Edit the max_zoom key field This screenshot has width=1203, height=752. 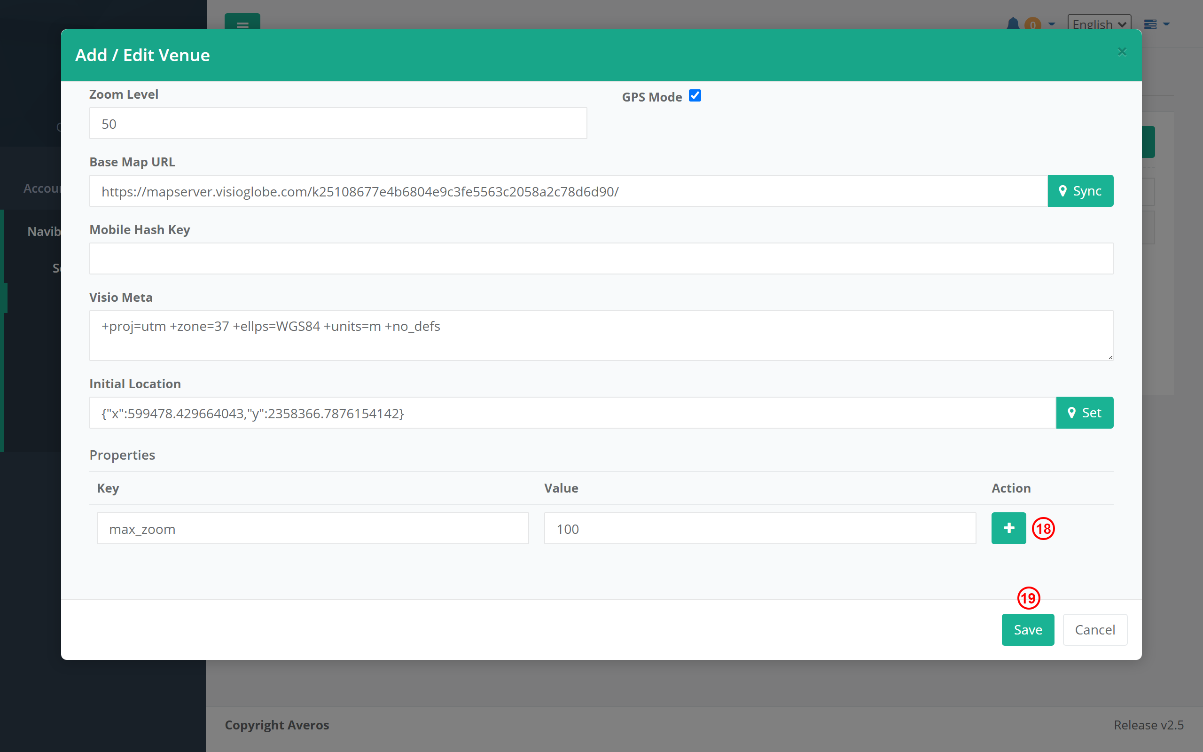[312, 529]
